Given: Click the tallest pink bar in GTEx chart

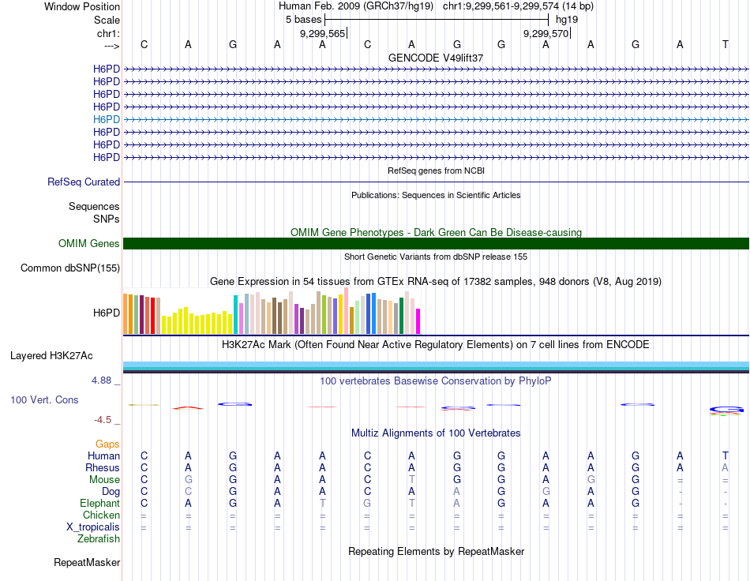Looking at the screenshot, I should pos(347,311).
